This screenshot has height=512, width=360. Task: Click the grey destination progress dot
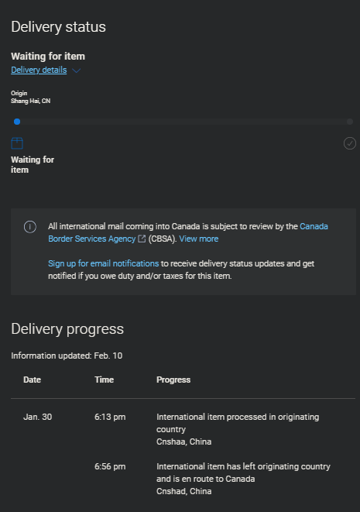(350, 122)
